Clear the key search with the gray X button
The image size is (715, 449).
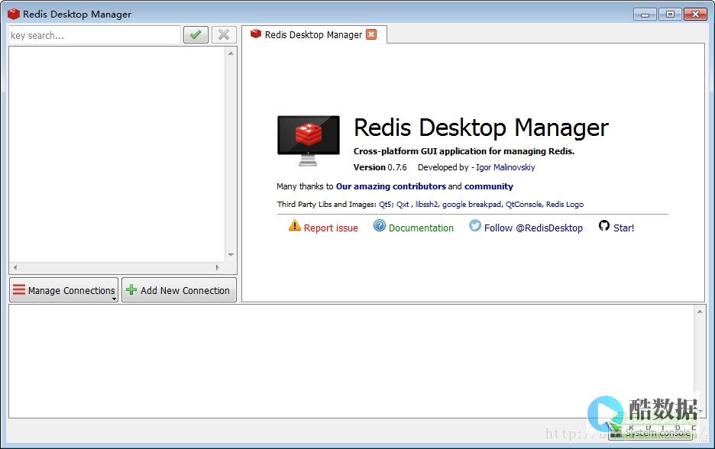[224, 34]
